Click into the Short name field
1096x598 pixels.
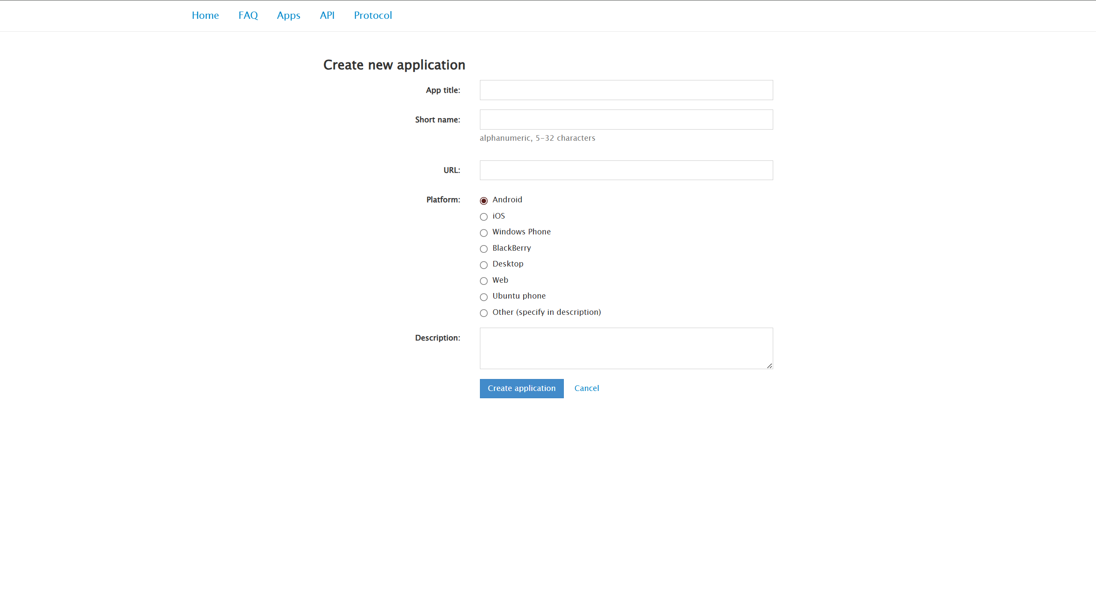626,120
